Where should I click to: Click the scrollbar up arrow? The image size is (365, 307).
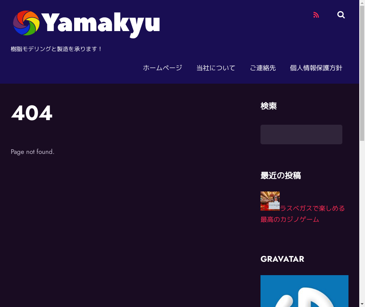[362, 3]
